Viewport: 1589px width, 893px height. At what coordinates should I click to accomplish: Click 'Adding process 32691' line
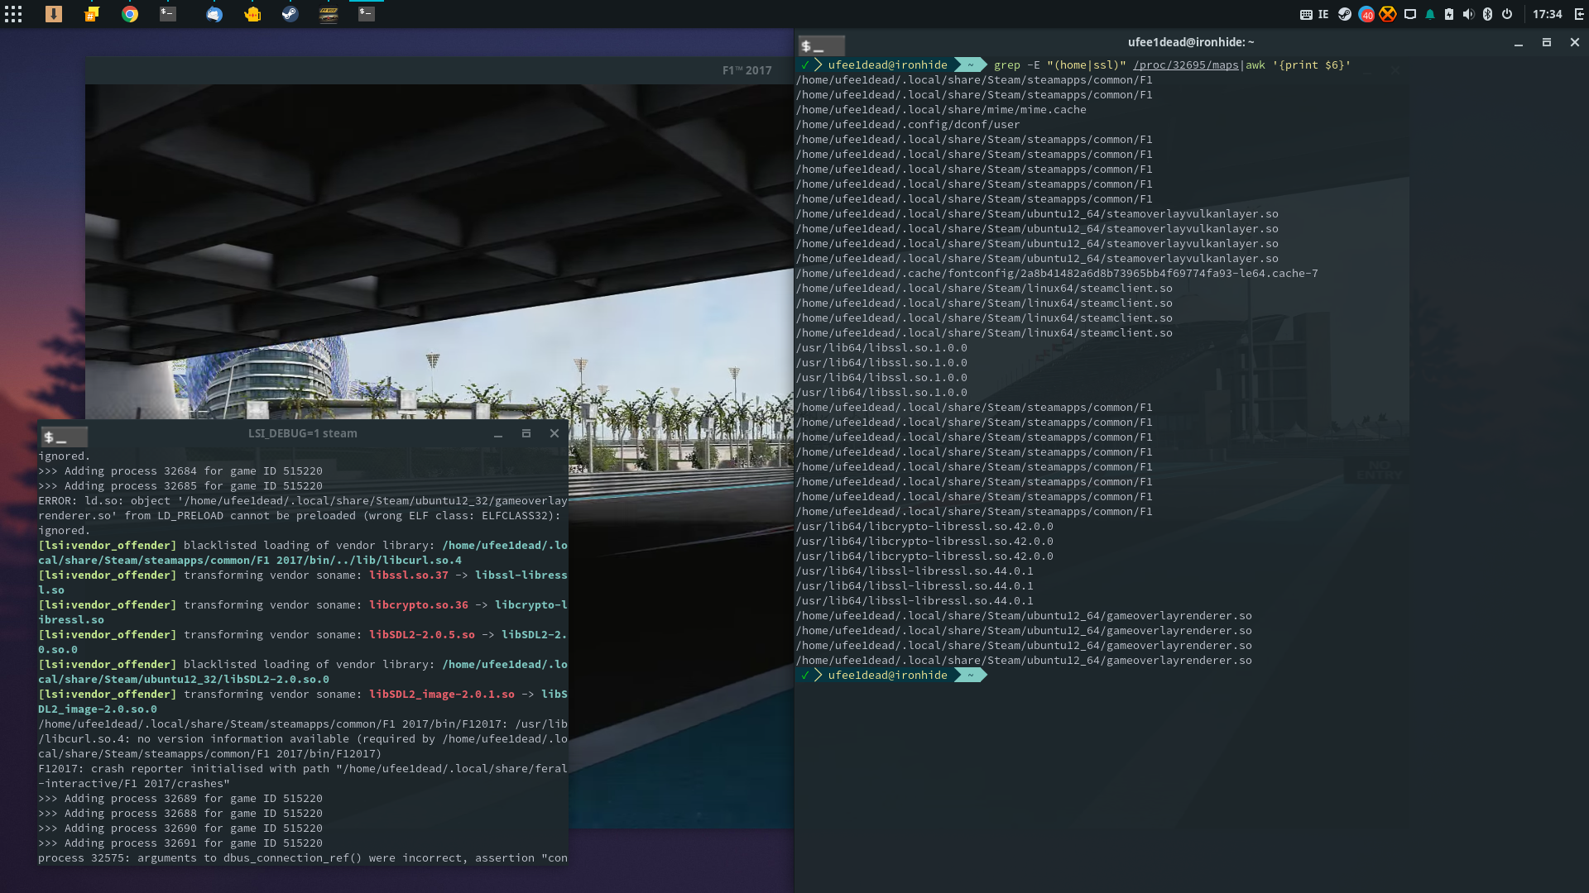(x=180, y=843)
